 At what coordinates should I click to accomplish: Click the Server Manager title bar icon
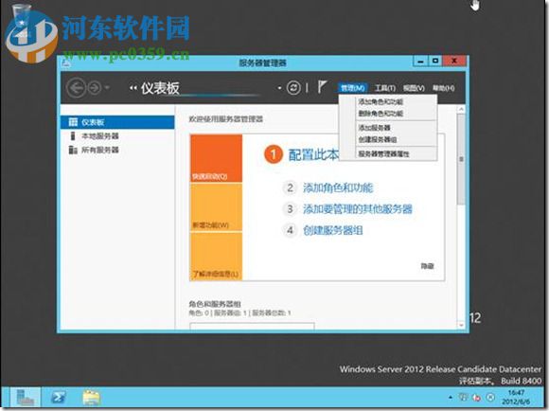pos(66,63)
